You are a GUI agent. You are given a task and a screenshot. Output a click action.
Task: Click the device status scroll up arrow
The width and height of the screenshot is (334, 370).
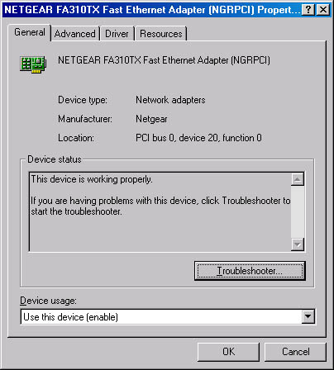tap(298, 179)
